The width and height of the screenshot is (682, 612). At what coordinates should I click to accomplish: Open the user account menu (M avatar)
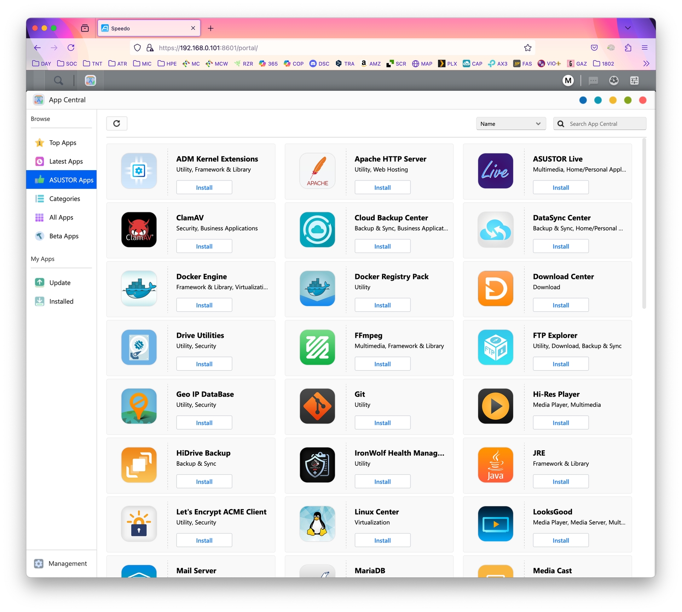568,81
